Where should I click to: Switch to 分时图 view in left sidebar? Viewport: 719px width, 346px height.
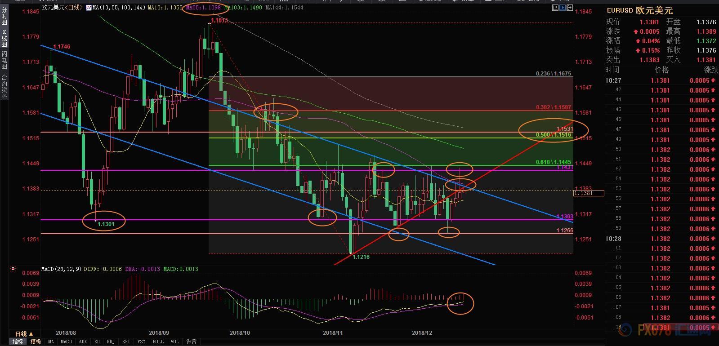click(x=4, y=17)
